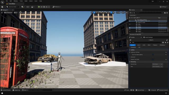
Task: Open the Tools menu
Action: (x=21, y=1)
